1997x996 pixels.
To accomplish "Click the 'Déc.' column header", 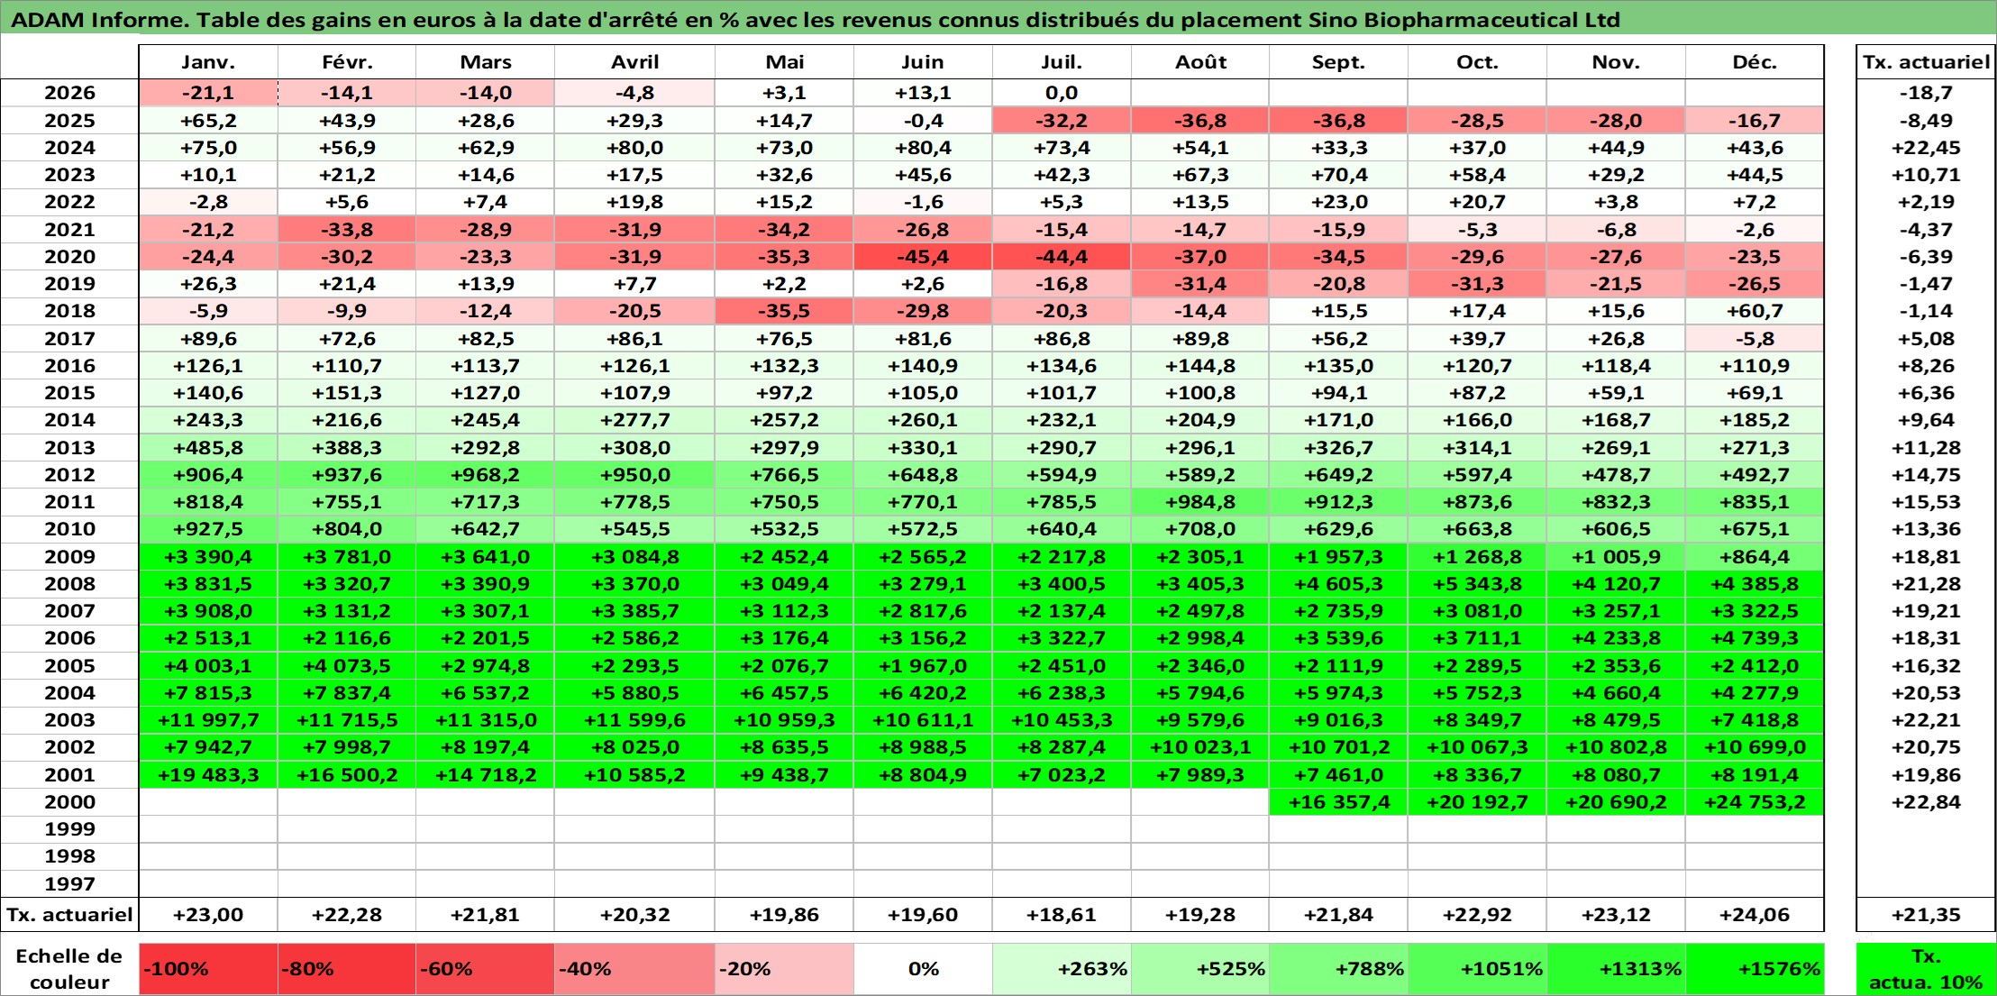I will (x=1755, y=62).
